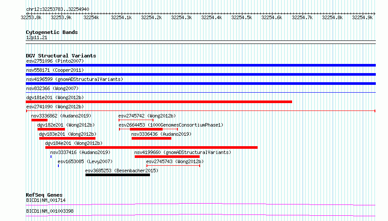Select the black esv3685253 variant bar
The height and width of the screenshot is (221, 388).
tap(118, 175)
